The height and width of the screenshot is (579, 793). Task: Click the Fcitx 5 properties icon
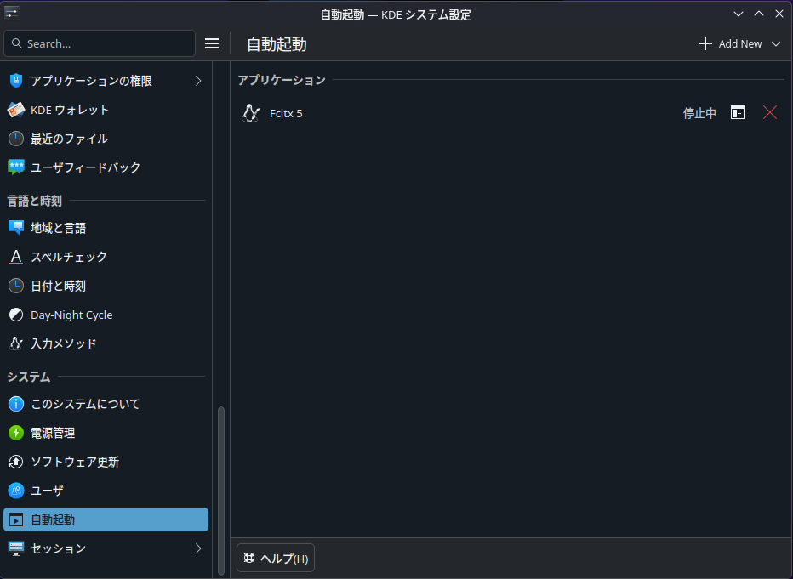[x=738, y=113]
